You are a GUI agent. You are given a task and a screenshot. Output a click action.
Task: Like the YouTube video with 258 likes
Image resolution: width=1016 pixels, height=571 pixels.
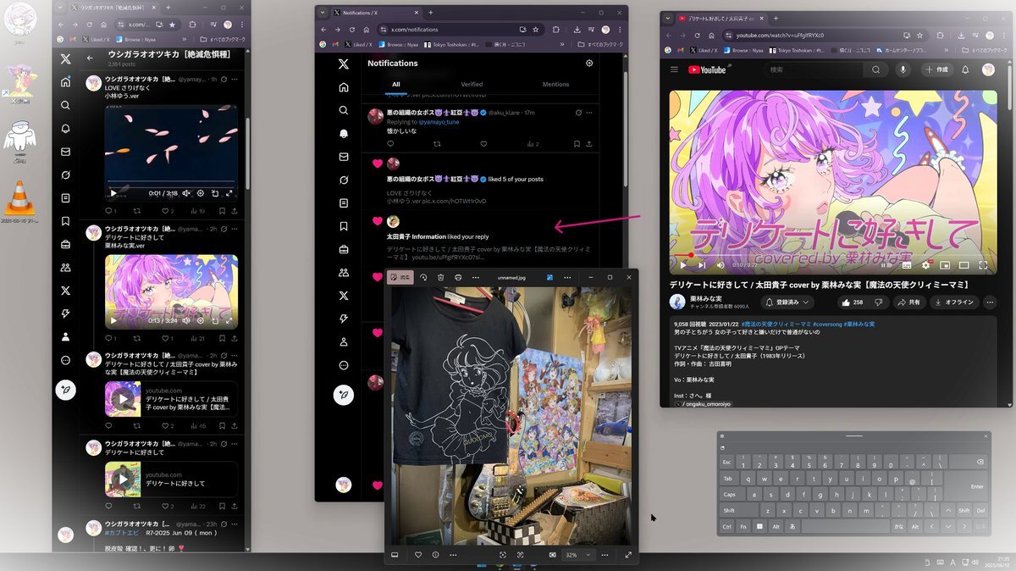(x=852, y=302)
